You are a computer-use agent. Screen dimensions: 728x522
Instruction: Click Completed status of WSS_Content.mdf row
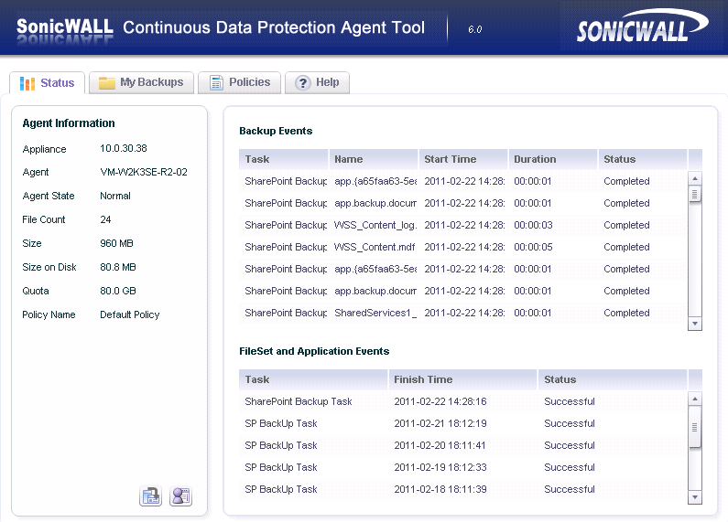[x=626, y=247]
